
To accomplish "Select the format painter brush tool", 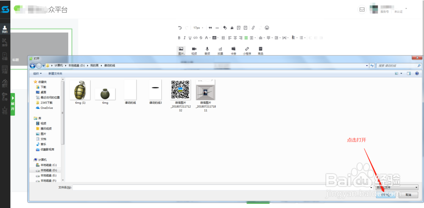I will click(x=232, y=28).
